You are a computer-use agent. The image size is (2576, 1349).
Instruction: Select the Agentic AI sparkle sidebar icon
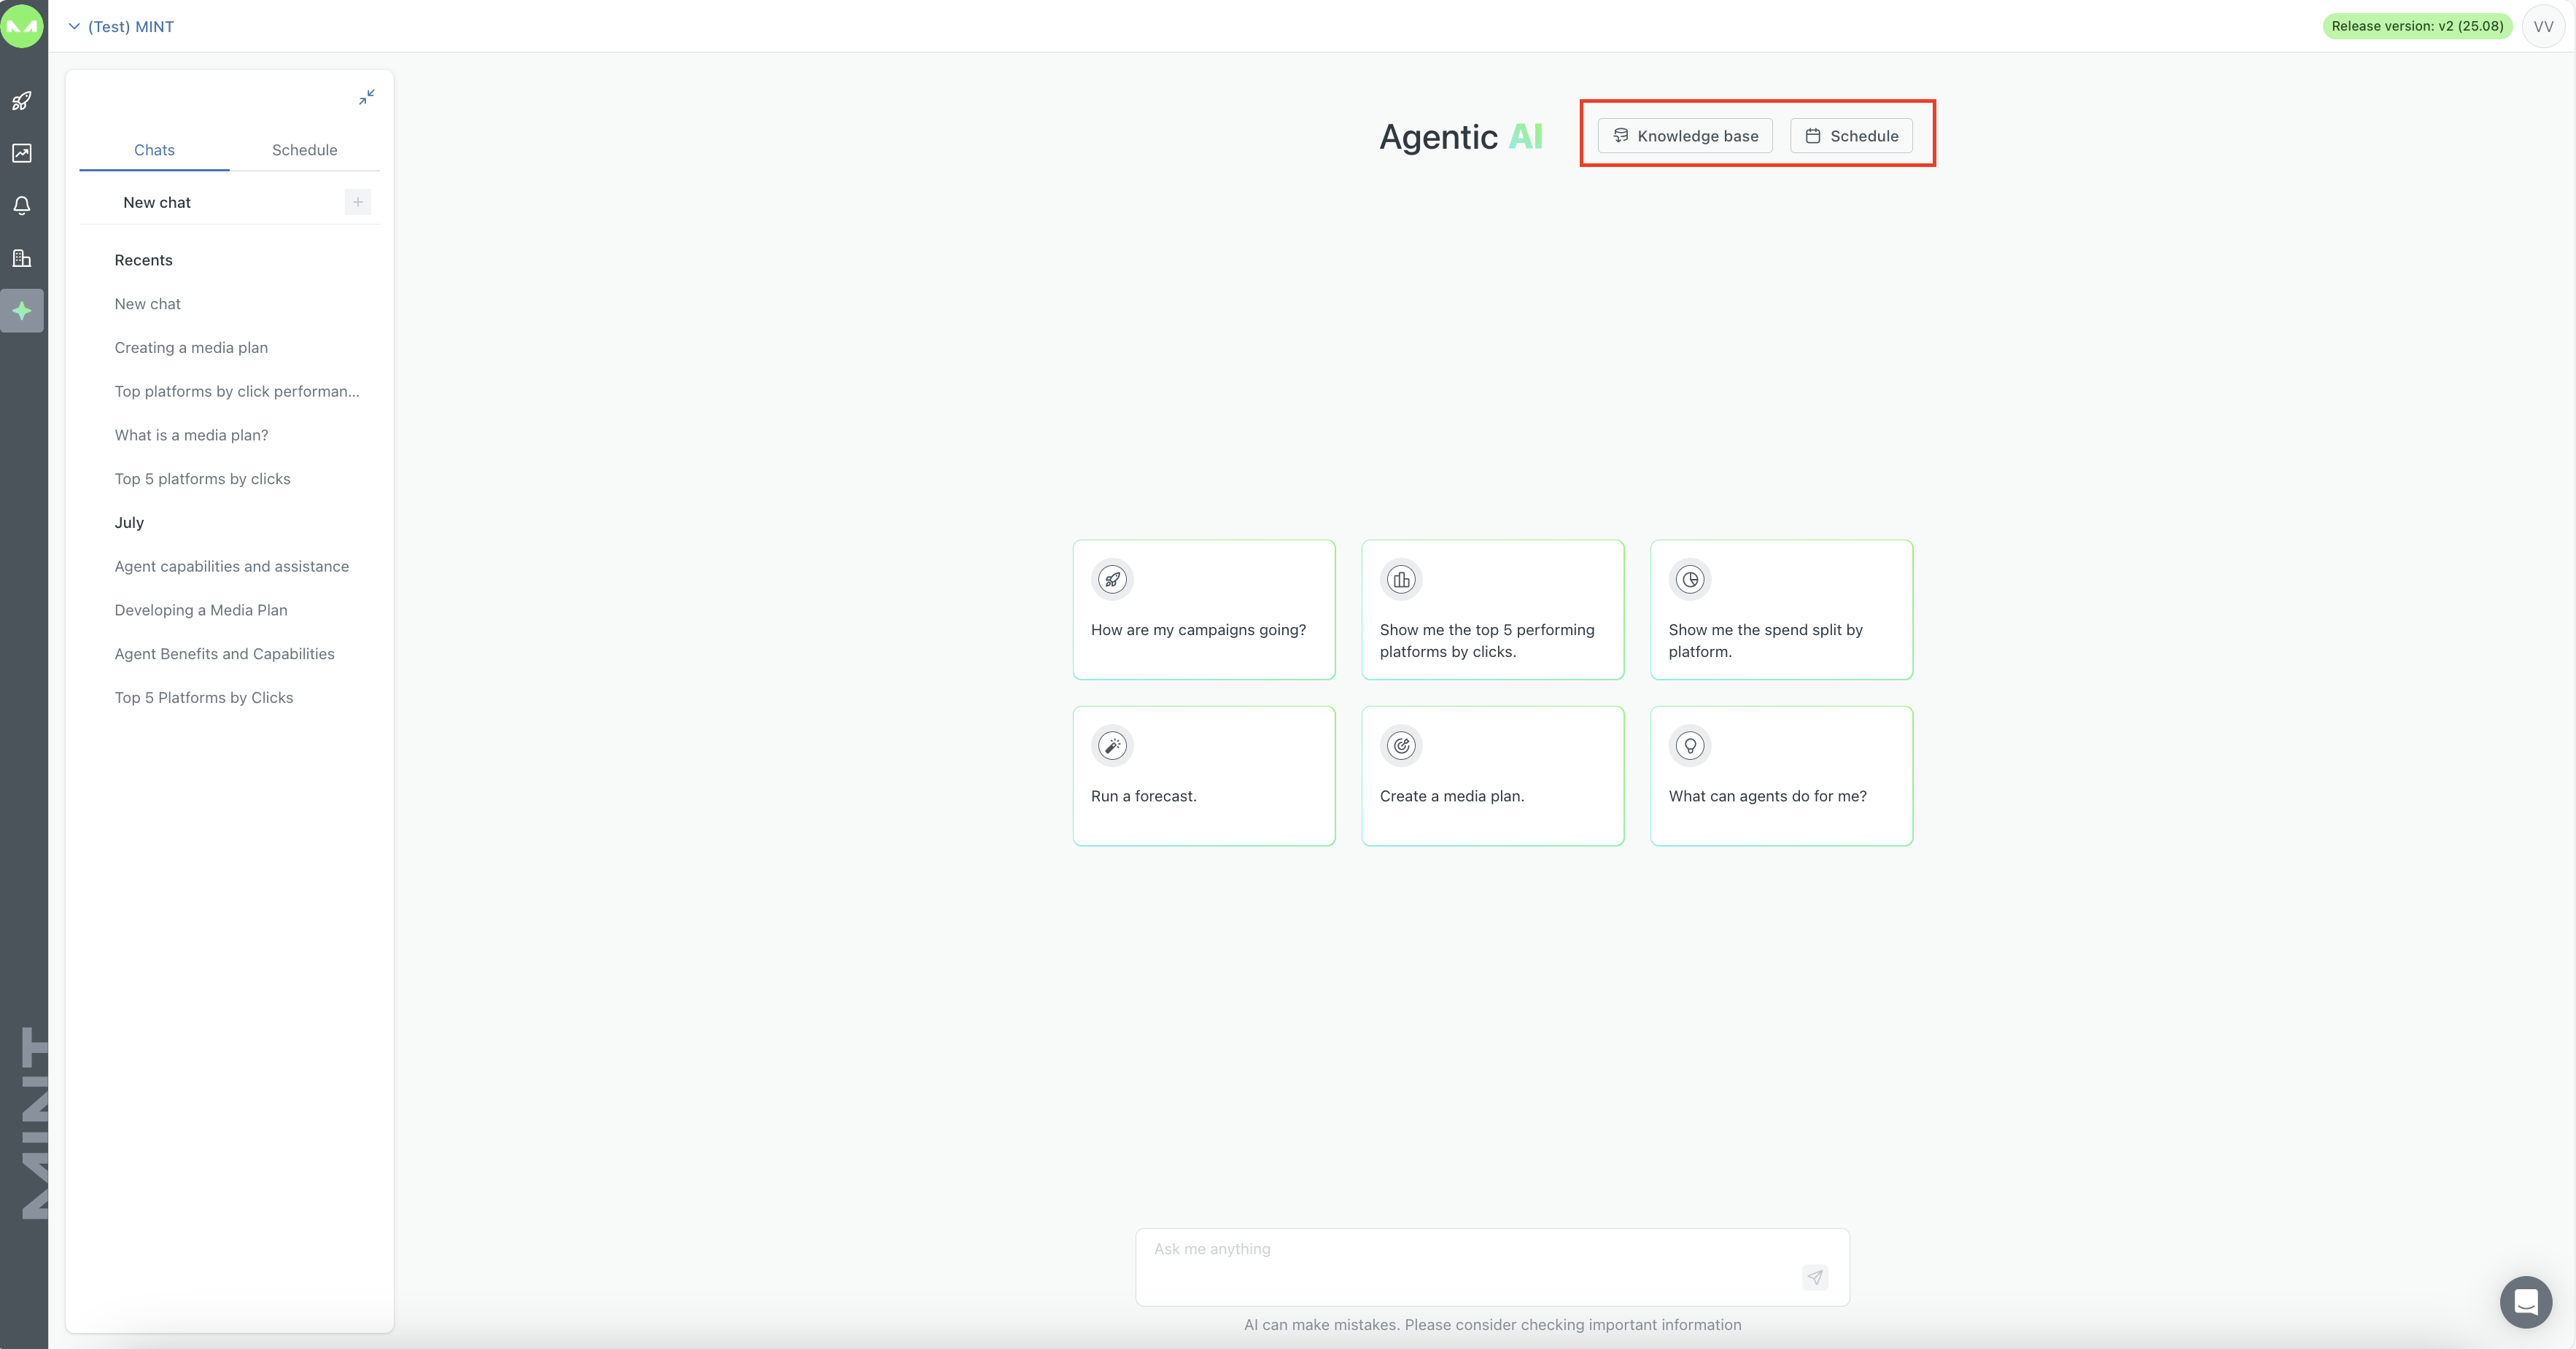22,311
